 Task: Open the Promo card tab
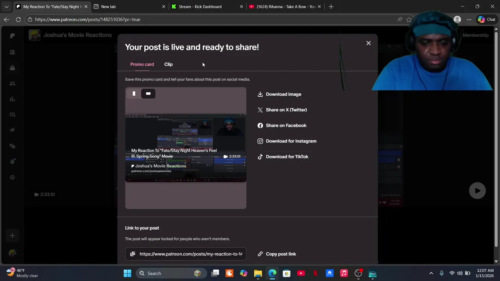[x=142, y=64]
